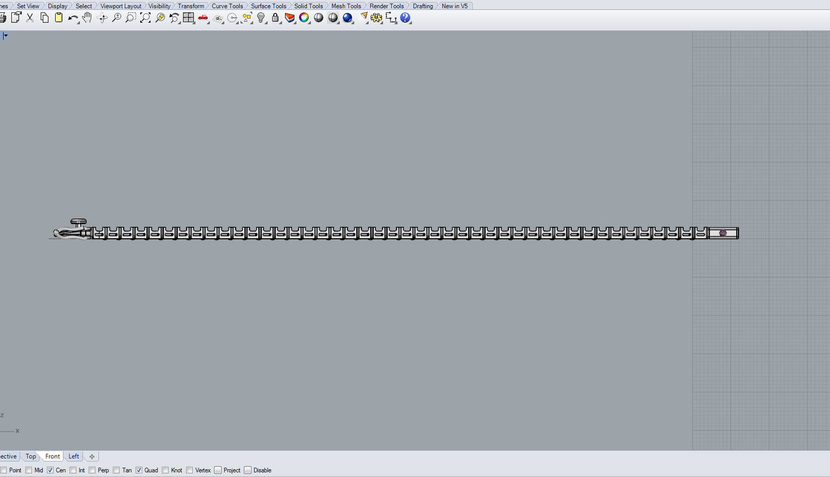This screenshot has width=830, height=477.
Task: Click the Copy icon
Action: click(44, 18)
